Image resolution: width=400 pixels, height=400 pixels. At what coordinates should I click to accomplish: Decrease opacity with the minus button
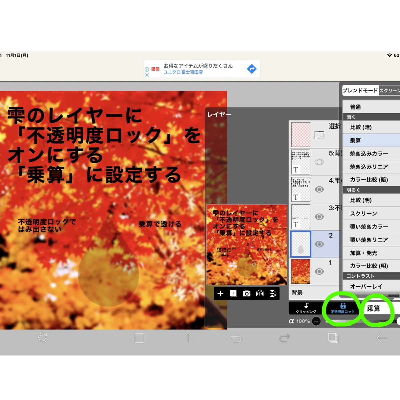click(x=316, y=321)
